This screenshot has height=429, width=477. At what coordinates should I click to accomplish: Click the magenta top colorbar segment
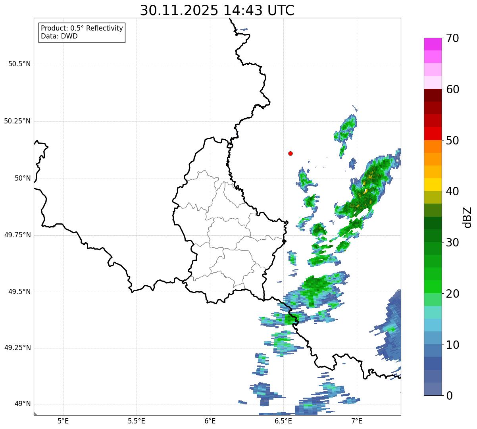pyautogui.click(x=433, y=44)
